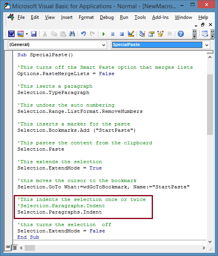The height and width of the screenshot is (256, 218).
Task: Open Insert object dropdown arrow
Action: [27, 34]
